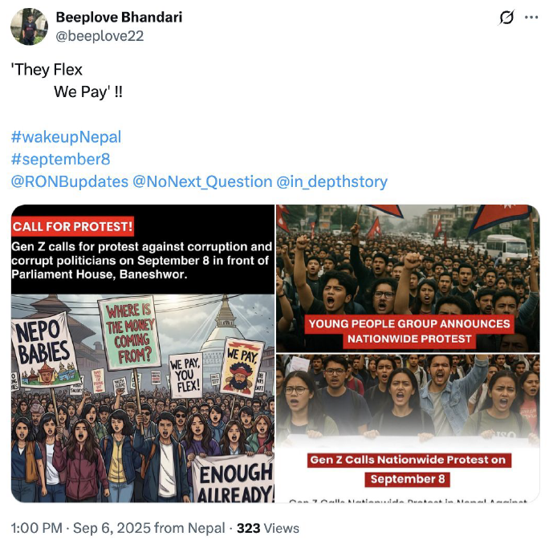Open the Call for Protest image

tap(143, 354)
